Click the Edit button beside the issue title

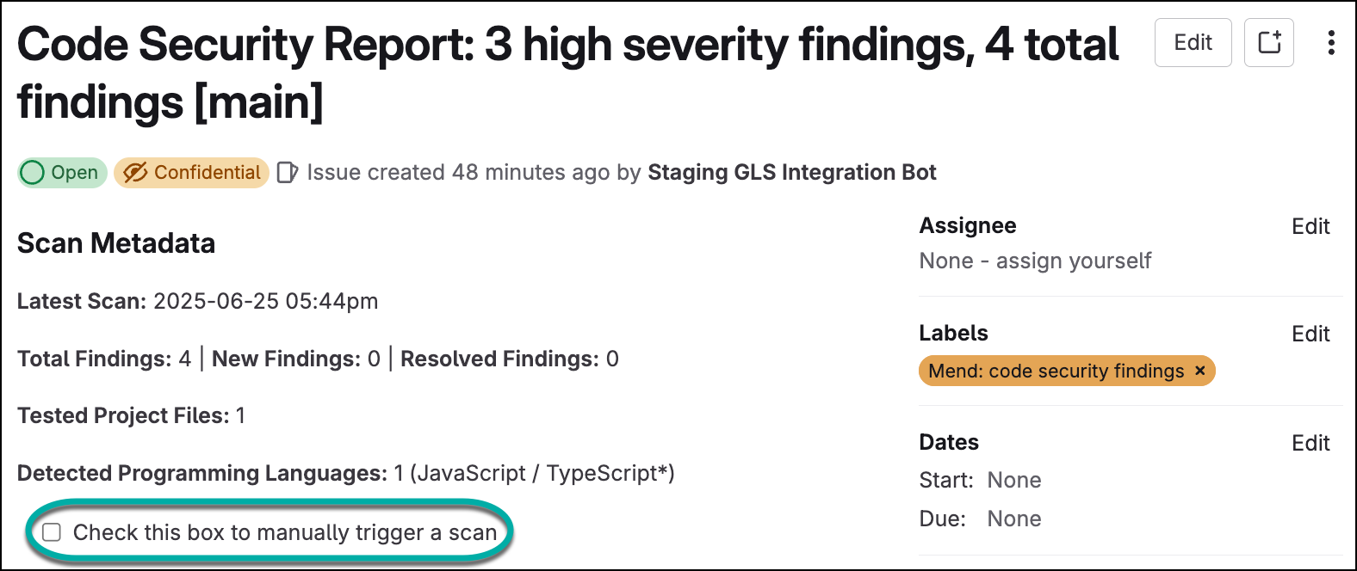1193,43
